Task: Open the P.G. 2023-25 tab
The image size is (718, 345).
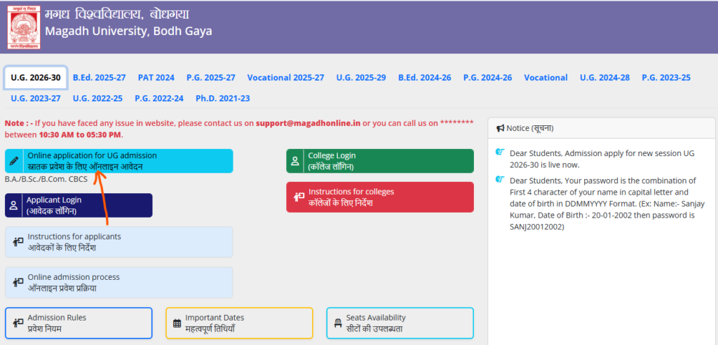Action: pos(666,78)
